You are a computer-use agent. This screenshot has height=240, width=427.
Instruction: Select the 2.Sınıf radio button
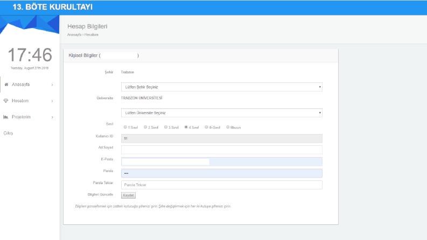145,127
